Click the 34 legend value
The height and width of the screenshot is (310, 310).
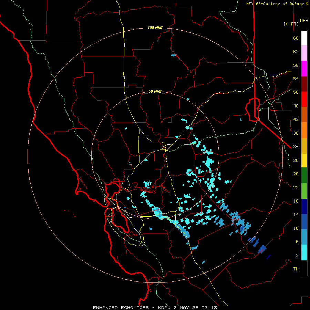[x=296, y=146]
